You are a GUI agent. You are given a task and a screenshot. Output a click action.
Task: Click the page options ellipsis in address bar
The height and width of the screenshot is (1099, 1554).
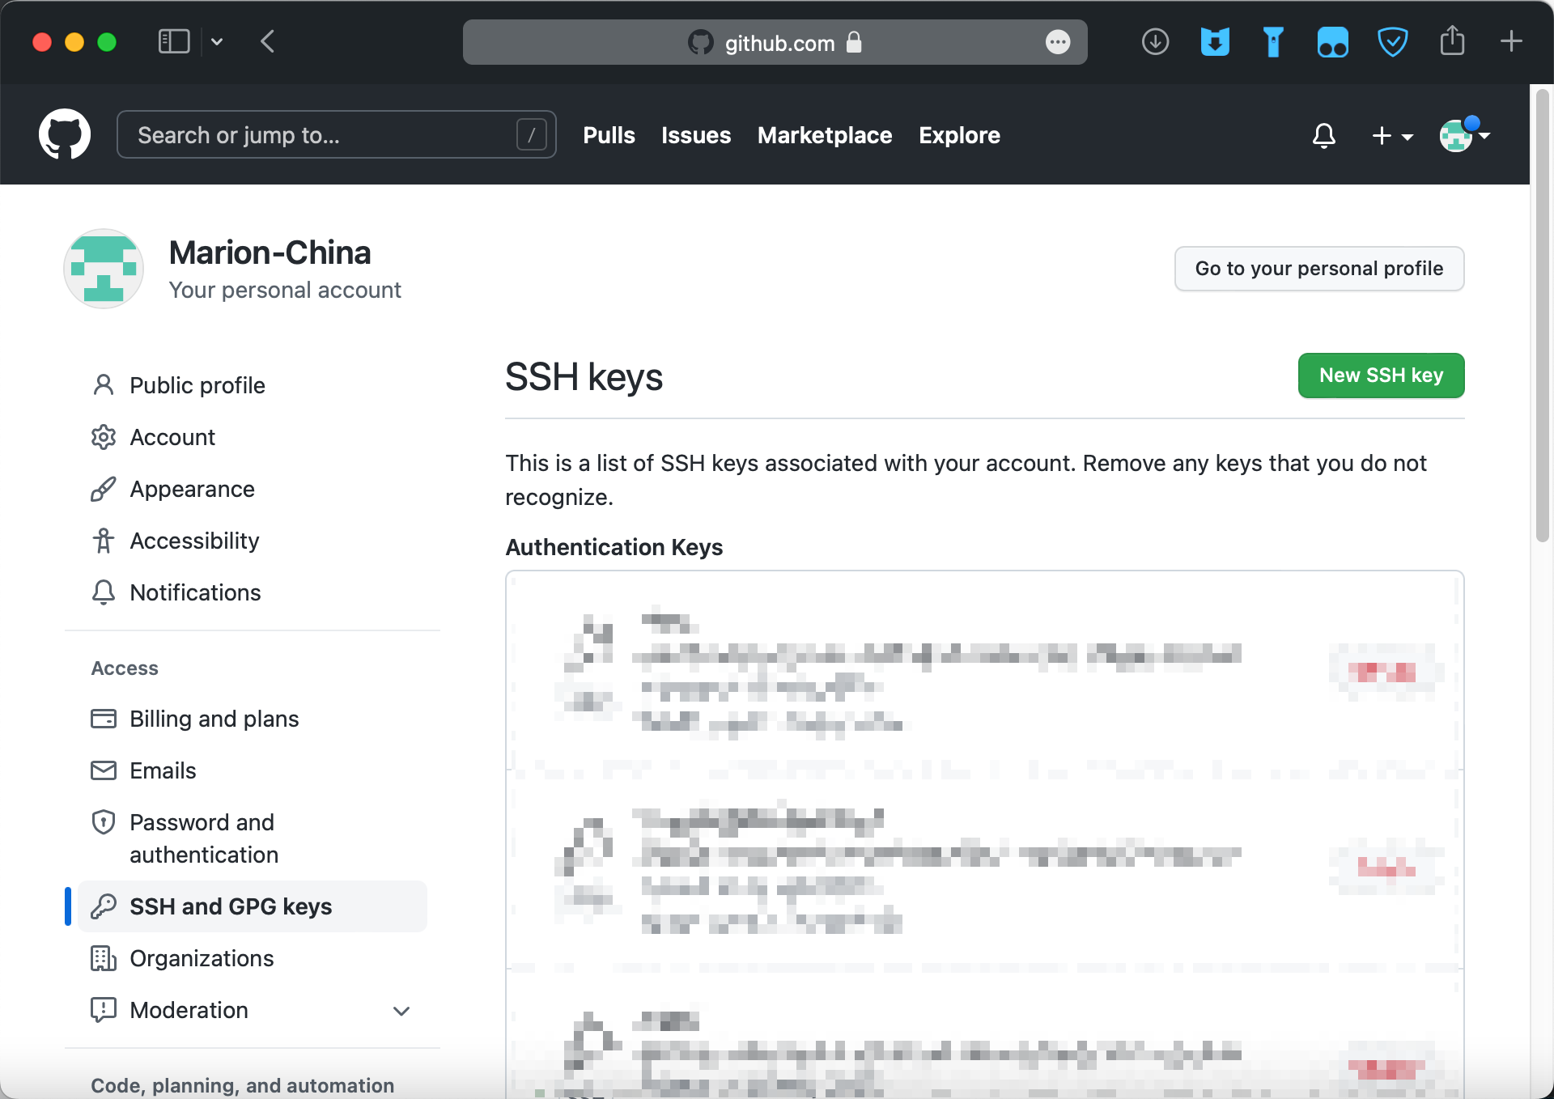[1057, 42]
